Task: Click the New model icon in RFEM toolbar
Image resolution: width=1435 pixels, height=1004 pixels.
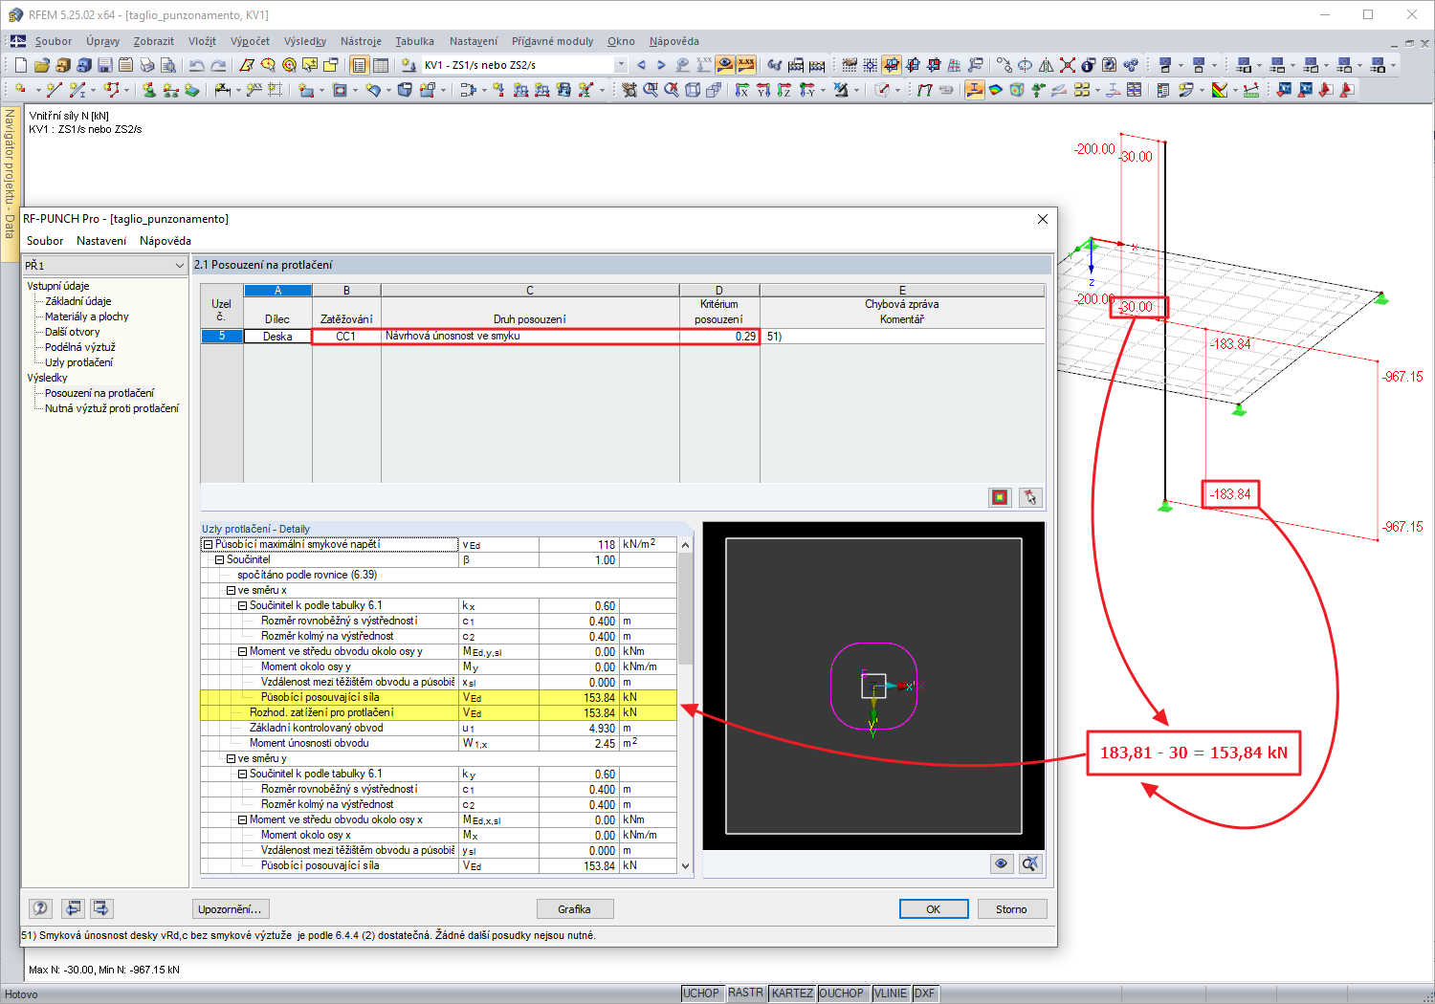Action: (x=21, y=65)
